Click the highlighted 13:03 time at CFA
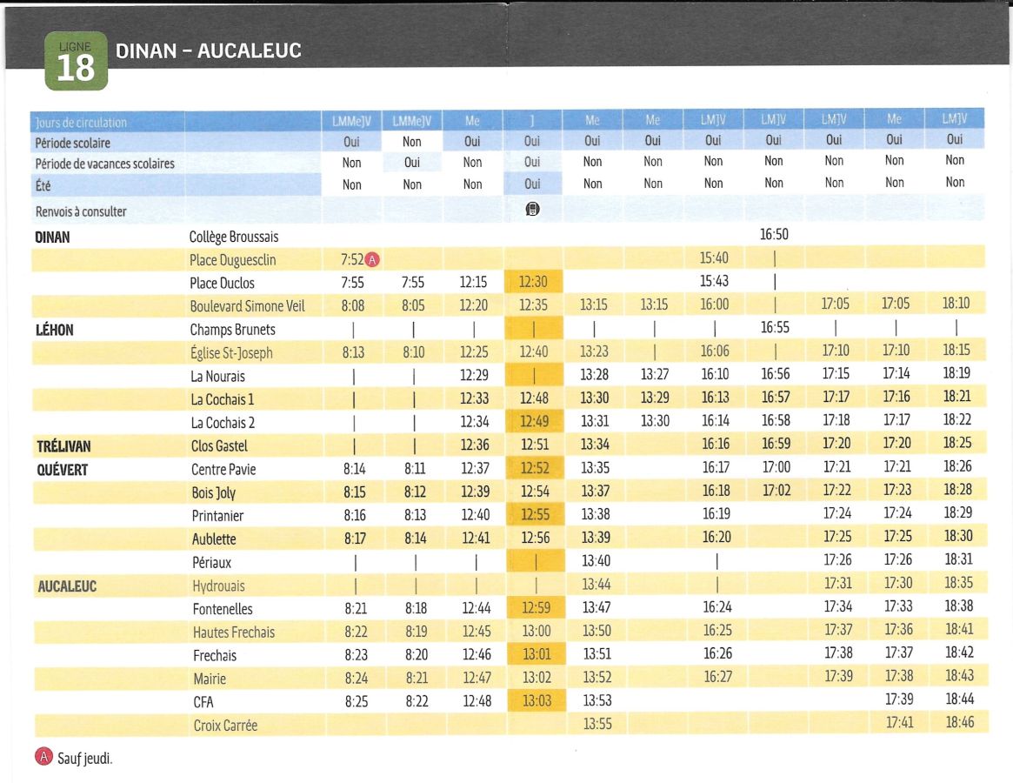 click(x=536, y=701)
